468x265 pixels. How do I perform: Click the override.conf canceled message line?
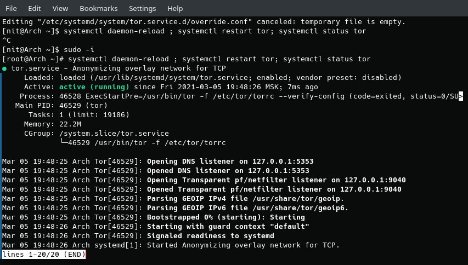[x=204, y=22]
